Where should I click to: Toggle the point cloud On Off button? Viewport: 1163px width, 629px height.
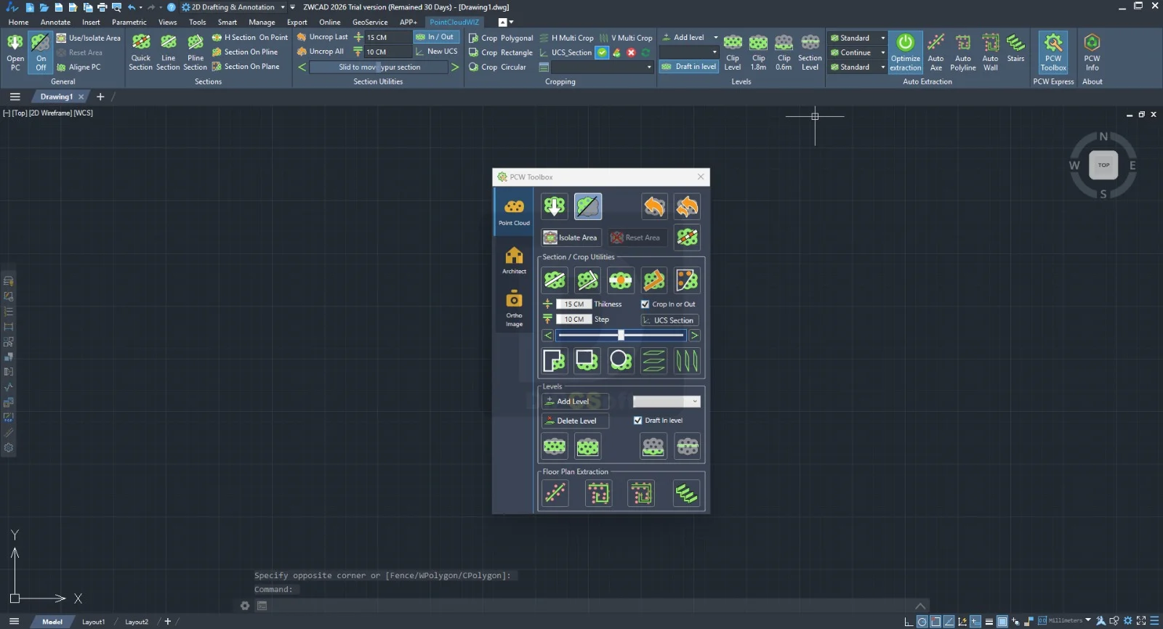[x=41, y=52]
